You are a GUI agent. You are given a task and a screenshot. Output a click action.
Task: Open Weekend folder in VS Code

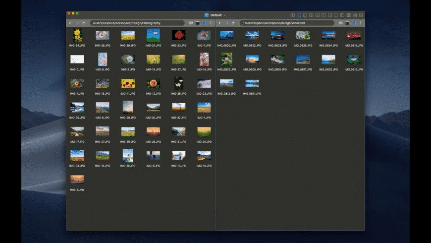click(354, 23)
